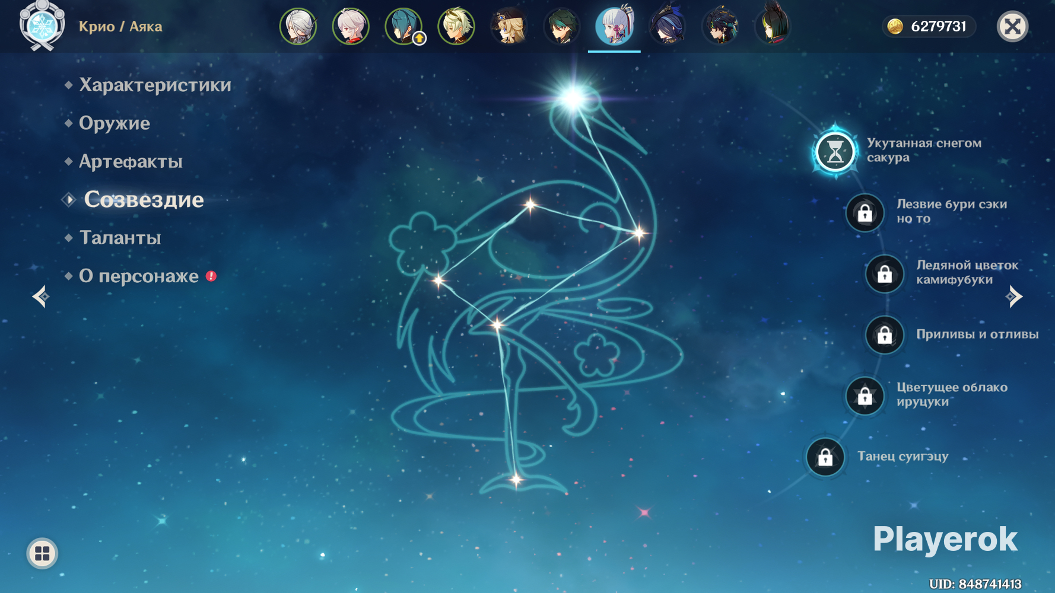Viewport: 1055px width, 593px height.
Task: Select the pale-haired character in red outfit
Action: (x=351, y=26)
